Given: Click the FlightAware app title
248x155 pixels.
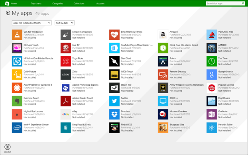Looking at the screenshot, I should click(x=224, y=98).
